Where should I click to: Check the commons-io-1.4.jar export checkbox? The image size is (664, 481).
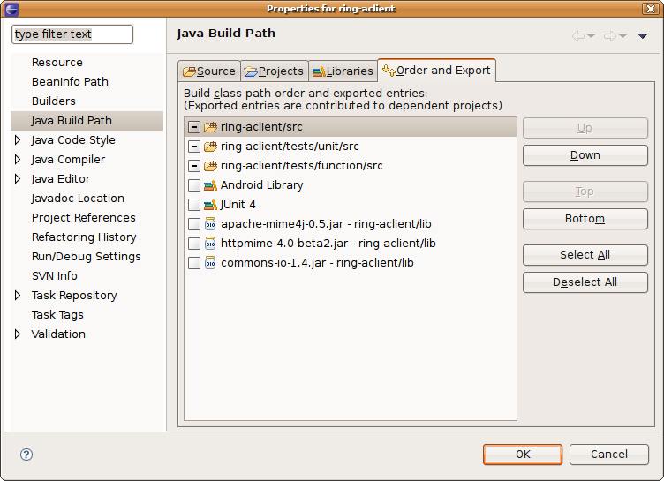[x=194, y=263]
